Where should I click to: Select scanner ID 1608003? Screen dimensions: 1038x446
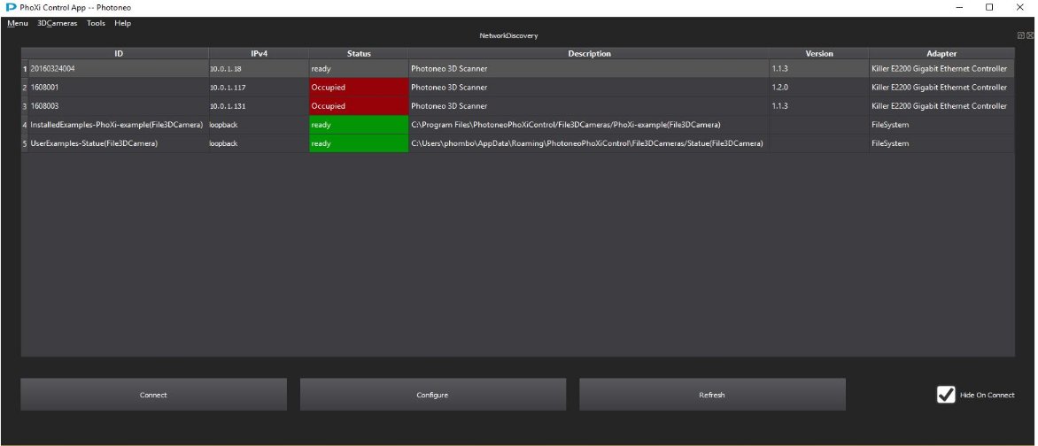pyautogui.click(x=119, y=106)
